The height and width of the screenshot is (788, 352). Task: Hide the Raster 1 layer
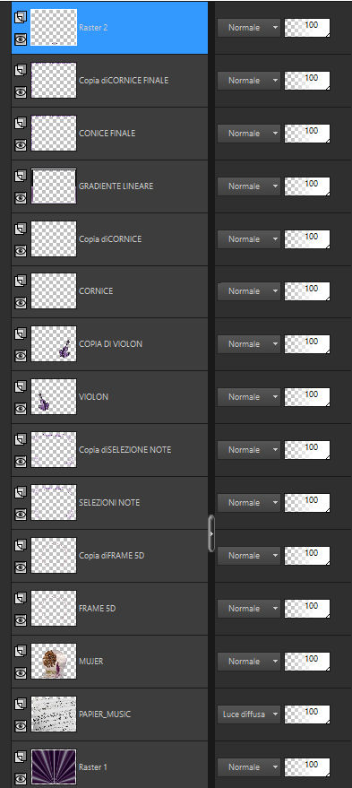pyautogui.click(x=20, y=778)
